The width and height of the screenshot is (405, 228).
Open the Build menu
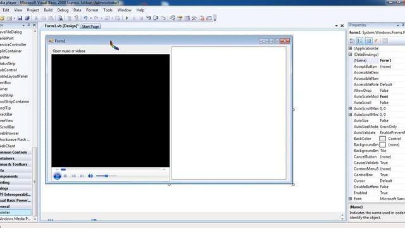pyautogui.click(x=48, y=10)
